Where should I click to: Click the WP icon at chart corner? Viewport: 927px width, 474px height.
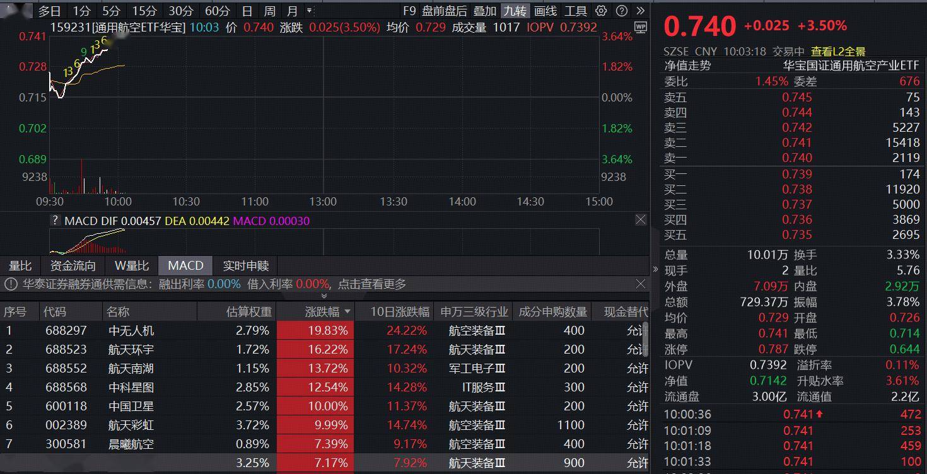(x=641, y=27)
